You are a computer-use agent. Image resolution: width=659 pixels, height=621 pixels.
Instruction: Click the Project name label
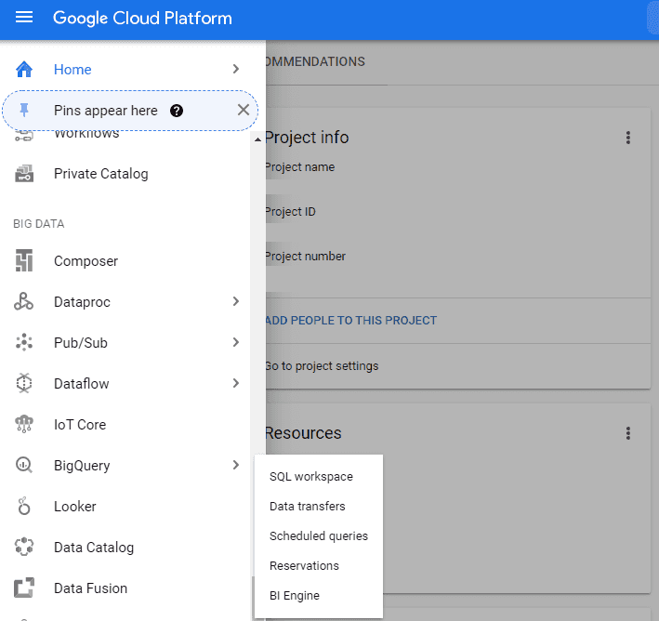(x=300, y=167)
